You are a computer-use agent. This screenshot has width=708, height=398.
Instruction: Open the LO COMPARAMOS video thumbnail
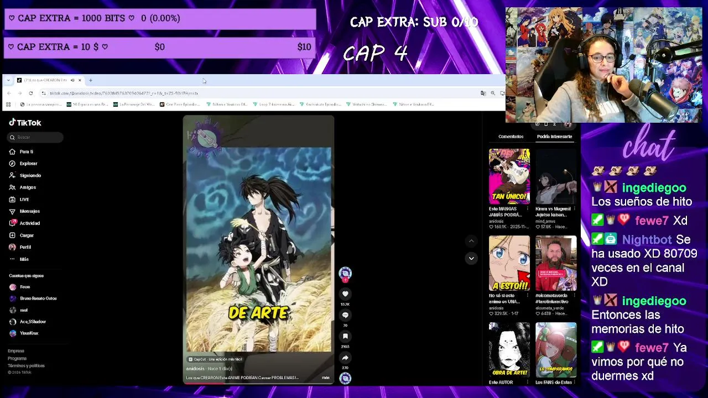(x=556, y=350)
